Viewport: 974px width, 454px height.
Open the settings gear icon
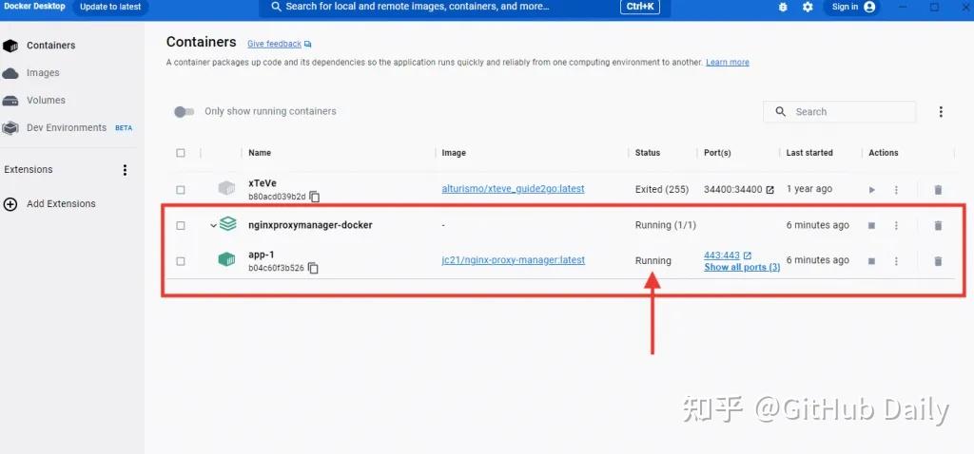point(808,7)
